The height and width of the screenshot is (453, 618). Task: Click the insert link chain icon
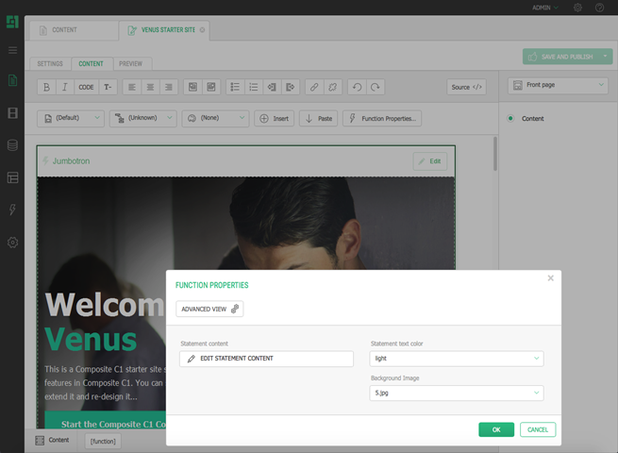pyautogui.click(x=314, y=87)
